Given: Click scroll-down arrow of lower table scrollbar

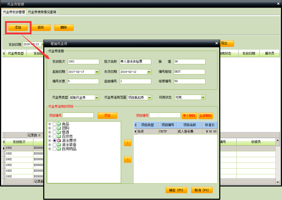Looking at the screenshot, I should (278, 182).
